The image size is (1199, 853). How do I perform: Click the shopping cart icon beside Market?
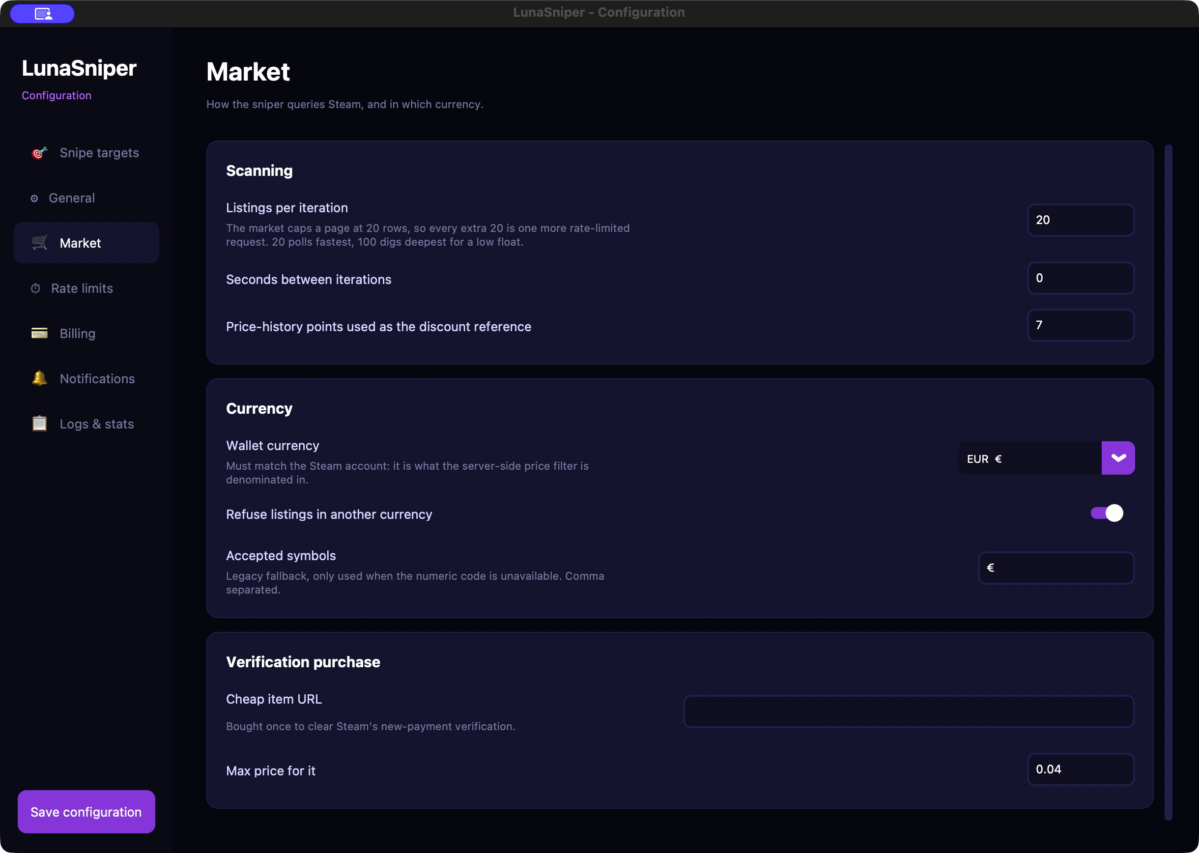(x=39, y=243)
